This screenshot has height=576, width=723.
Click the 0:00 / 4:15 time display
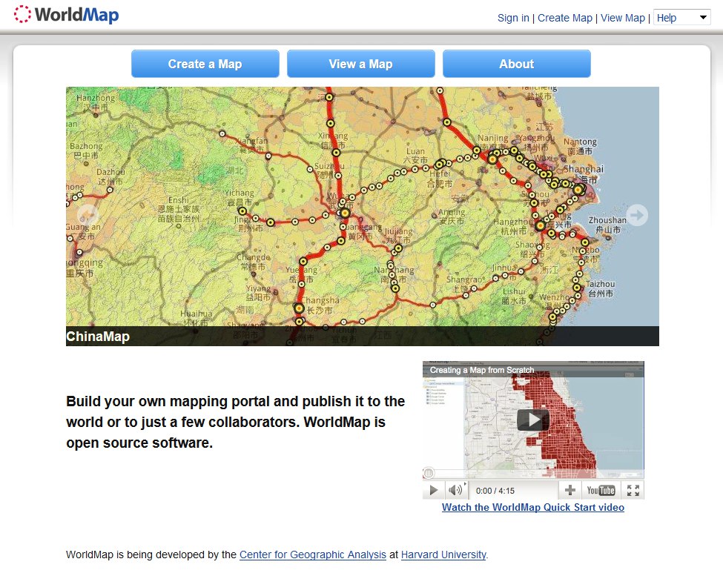pos(495,491)
